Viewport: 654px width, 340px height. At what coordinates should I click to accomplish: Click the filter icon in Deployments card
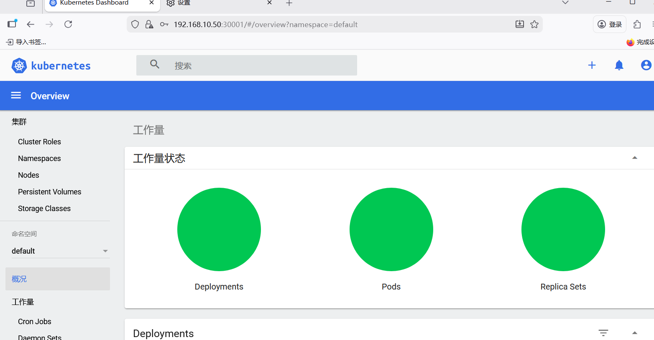pos(603,333)
